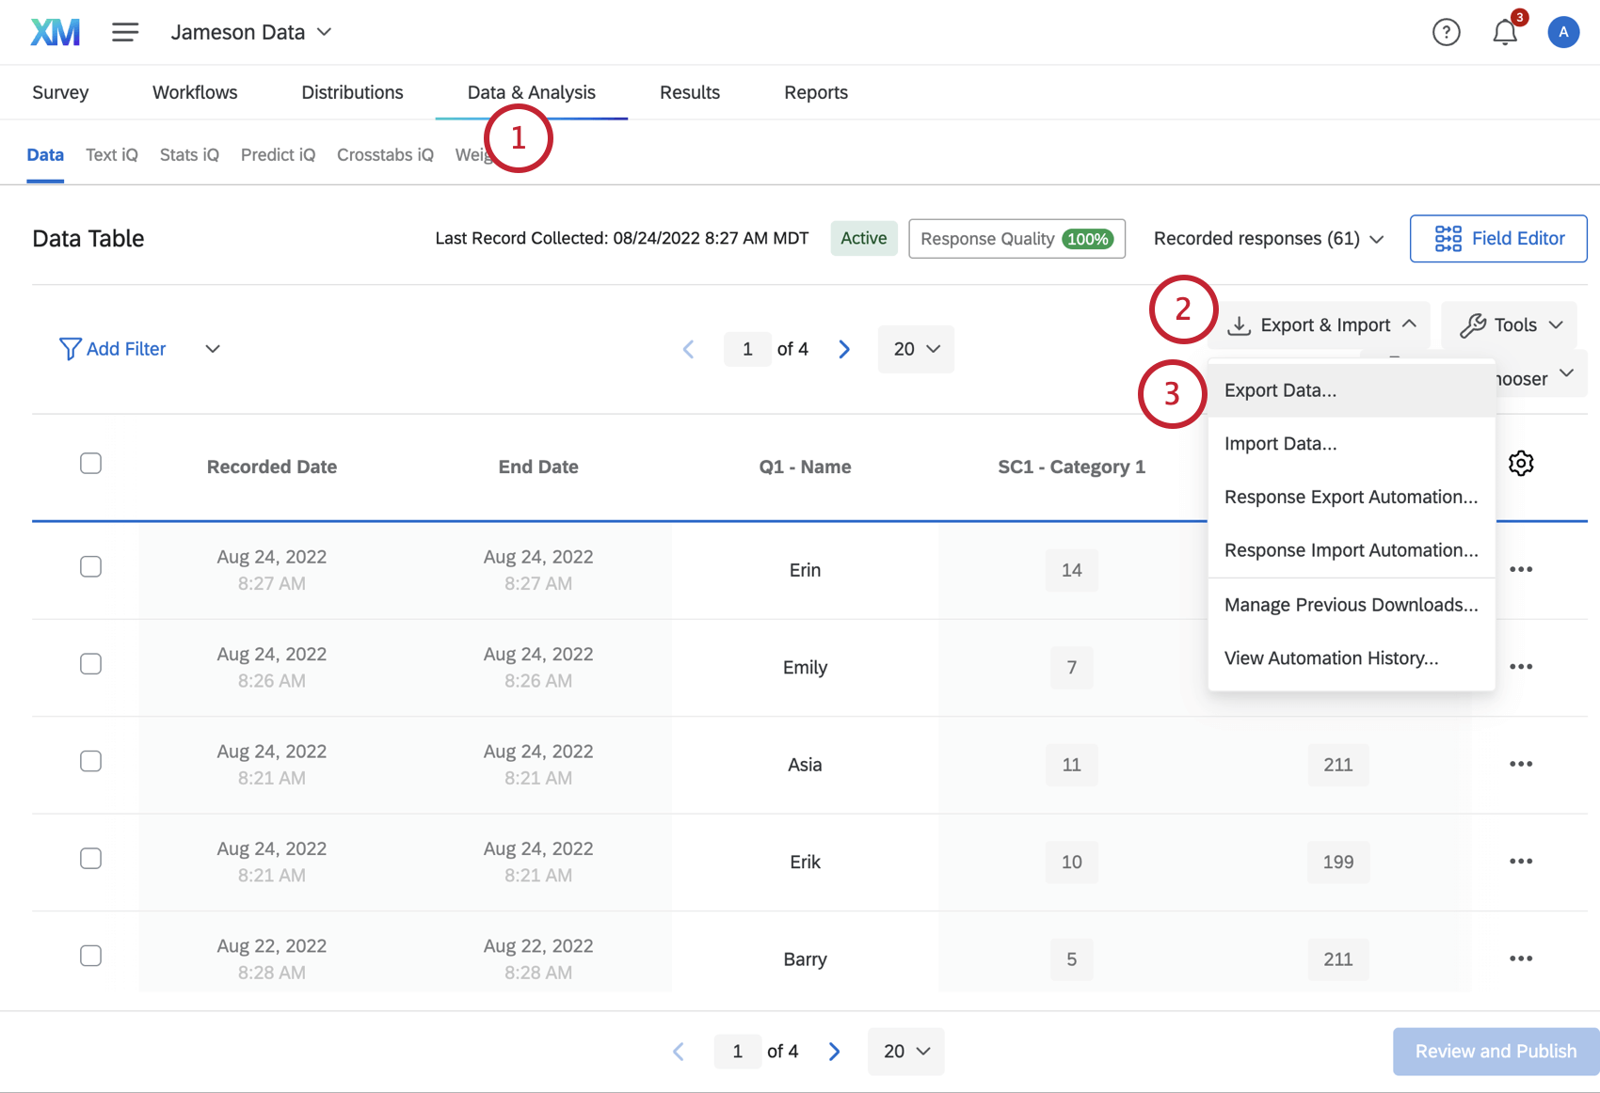Switch to the Crosstabs iQ tab
Viewport: 1600px width, 1093px height.
point(384,154)
